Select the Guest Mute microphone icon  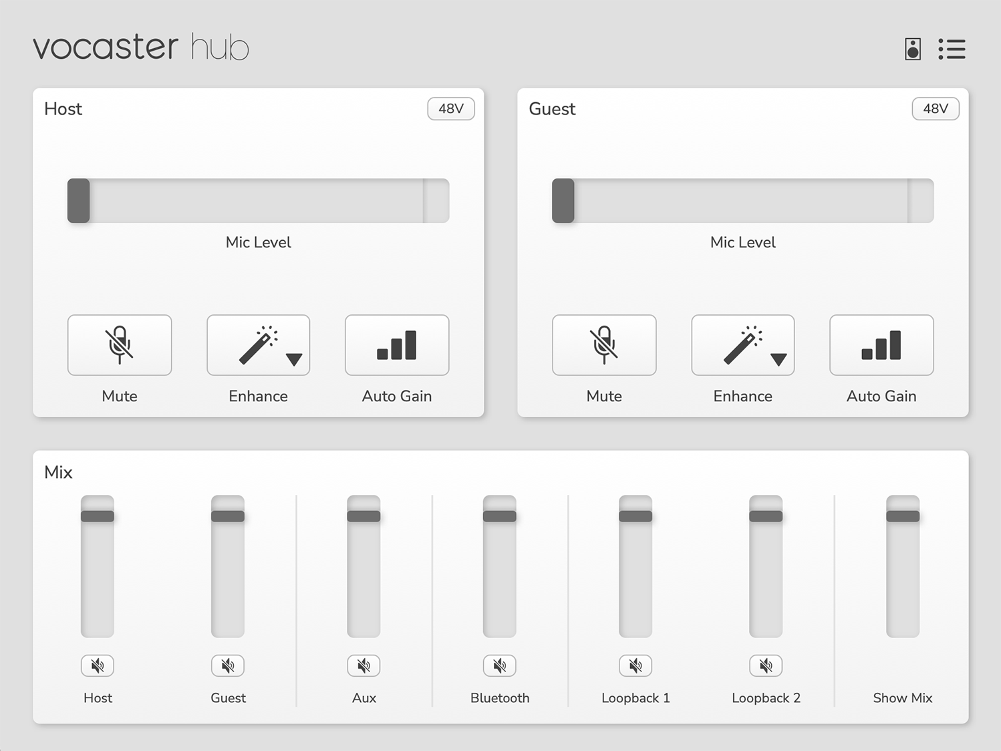click(604, 344)
